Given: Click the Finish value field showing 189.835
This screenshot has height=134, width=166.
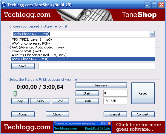Looking at the screenshot, I should click(115, 101).
